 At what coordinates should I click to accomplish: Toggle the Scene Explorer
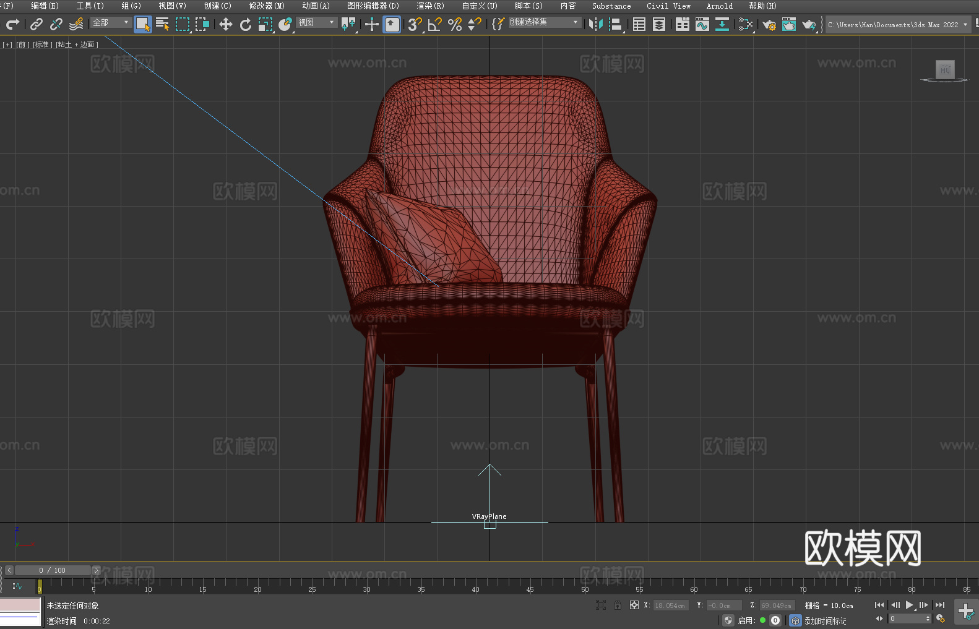pyautogui.click(x=639, y=24)
